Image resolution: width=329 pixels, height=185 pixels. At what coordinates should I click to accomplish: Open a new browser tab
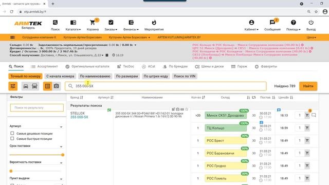tap(53, 4)
